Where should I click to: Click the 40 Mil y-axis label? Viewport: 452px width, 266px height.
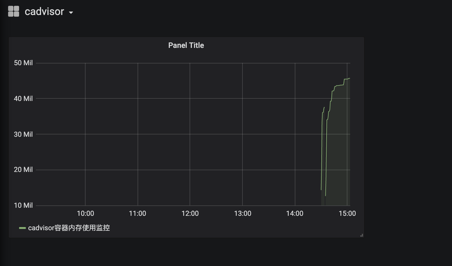[23, 99]
